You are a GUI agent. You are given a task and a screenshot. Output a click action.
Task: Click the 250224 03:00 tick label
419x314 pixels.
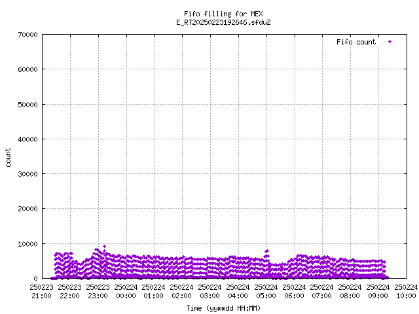point(209,292)
